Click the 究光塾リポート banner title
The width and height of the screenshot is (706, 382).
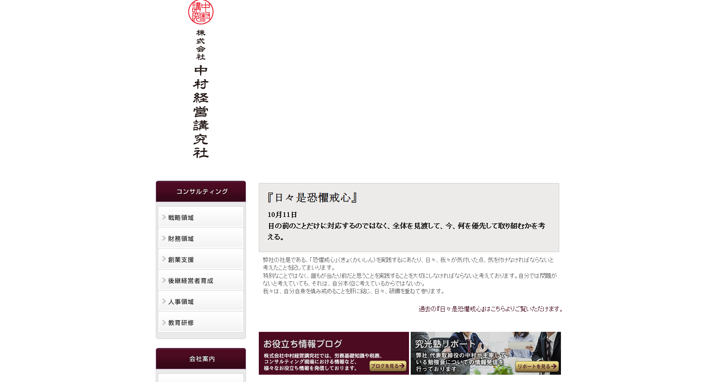coord(445,344)
